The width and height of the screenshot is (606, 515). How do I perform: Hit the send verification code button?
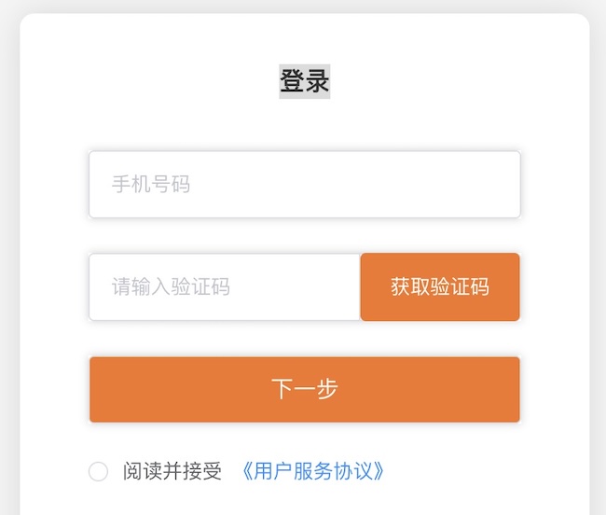[439, 287]
